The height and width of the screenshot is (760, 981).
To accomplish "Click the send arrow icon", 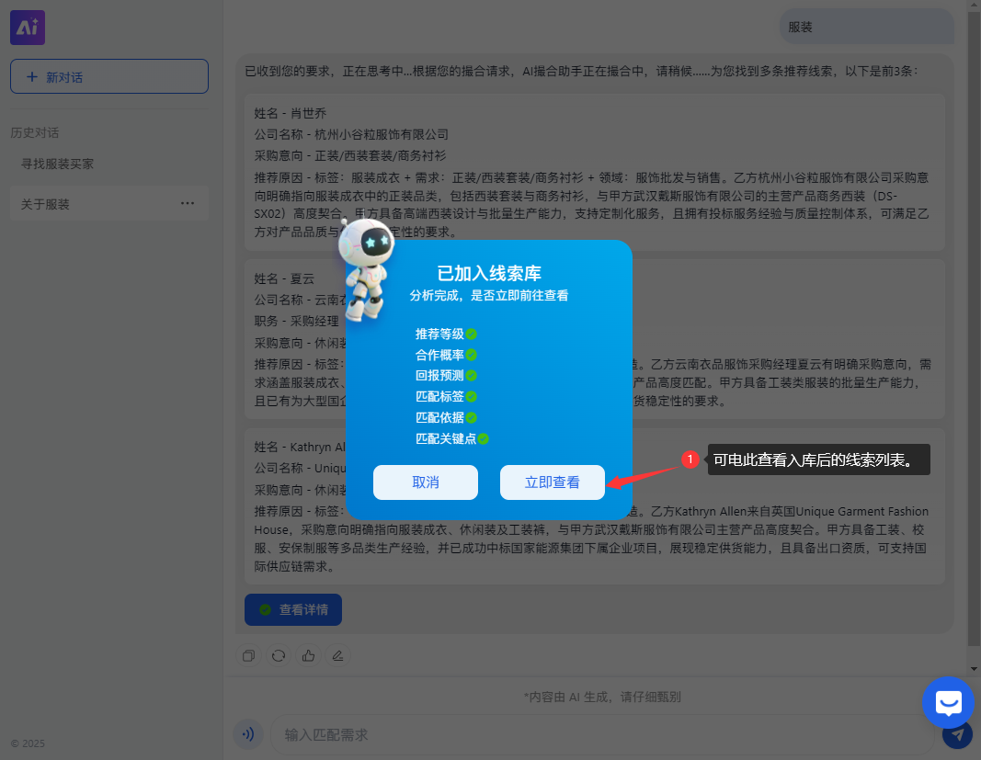I will coord(957,734).
